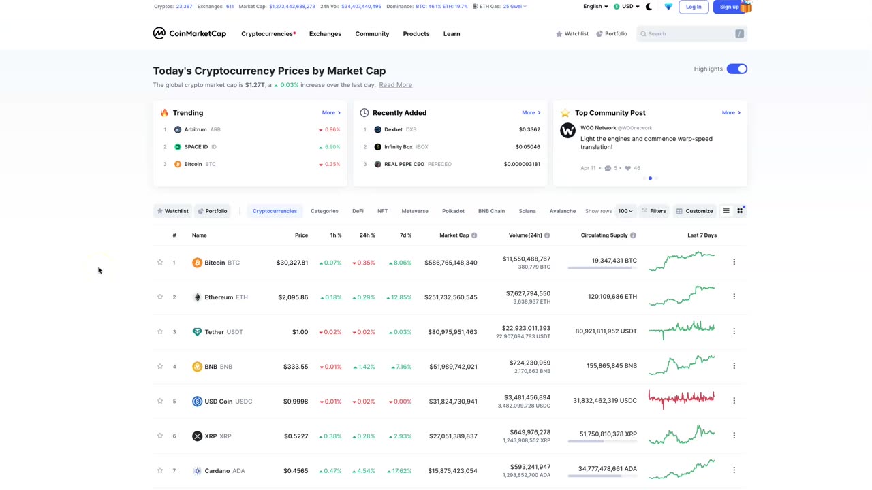Open the English language dropdown

595,7
